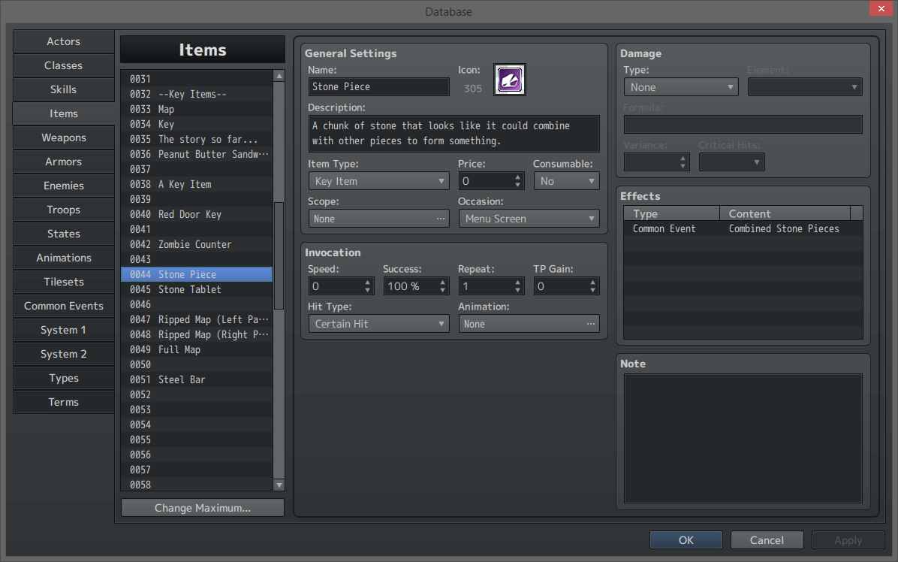898x562 pixels.
Task: Open the Common Events section
Action: (x=63, y=306)
